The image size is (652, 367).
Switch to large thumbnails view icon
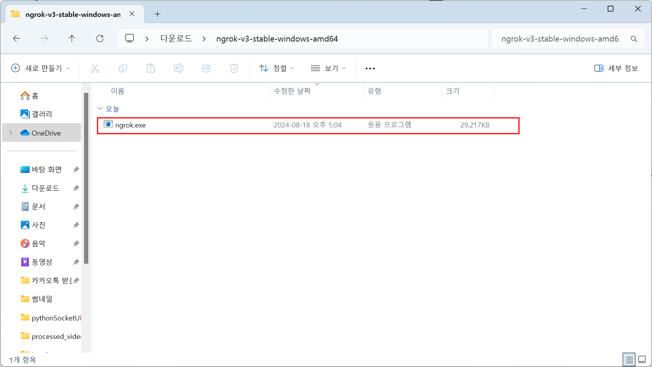[642, 360]
